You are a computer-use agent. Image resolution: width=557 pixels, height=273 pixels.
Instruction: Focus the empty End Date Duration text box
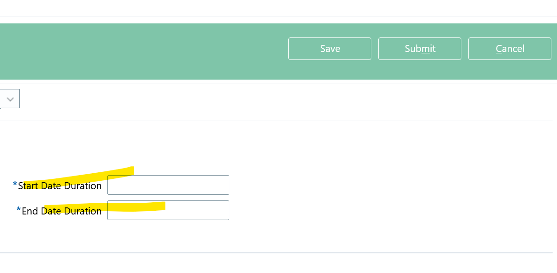(x=168, y=210)
